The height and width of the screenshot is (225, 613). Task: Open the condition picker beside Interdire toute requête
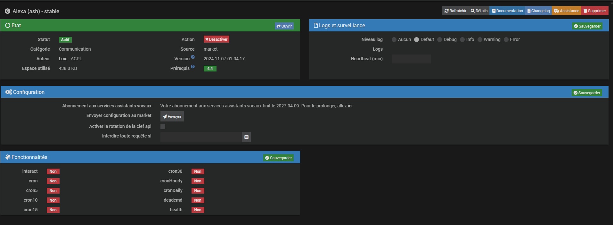[246, 137]
